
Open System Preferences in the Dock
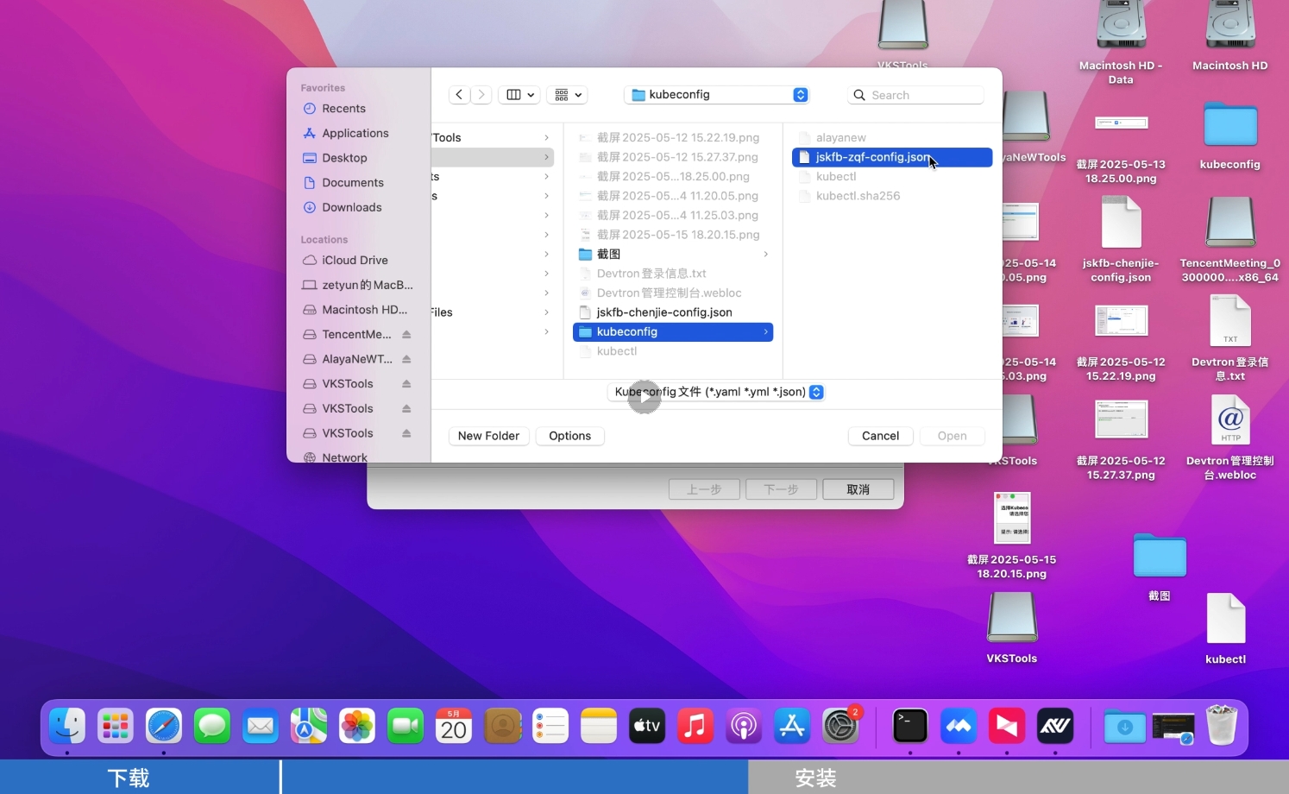pyautogui.click(x=839, y=726)
